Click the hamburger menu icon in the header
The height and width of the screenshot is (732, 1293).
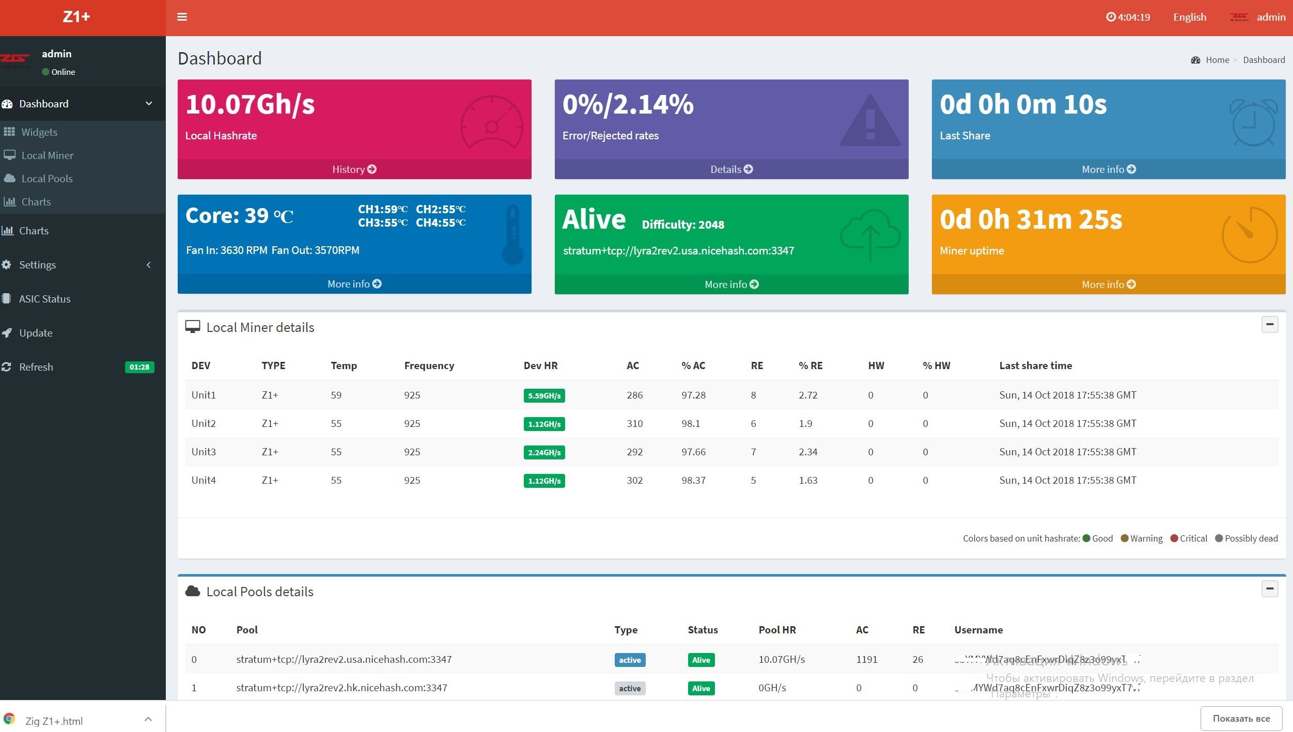point(182,17)
